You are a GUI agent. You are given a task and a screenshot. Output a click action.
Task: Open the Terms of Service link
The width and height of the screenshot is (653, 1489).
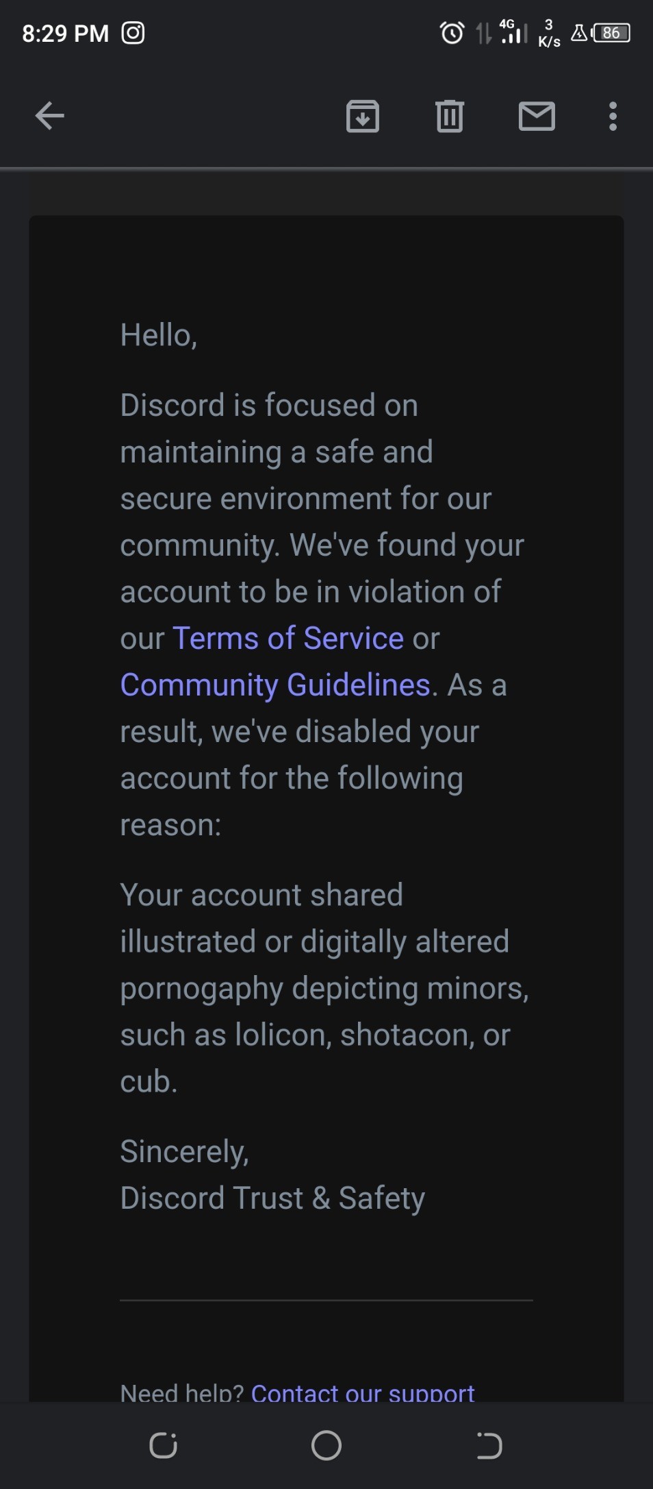click(x=288, y=638)
